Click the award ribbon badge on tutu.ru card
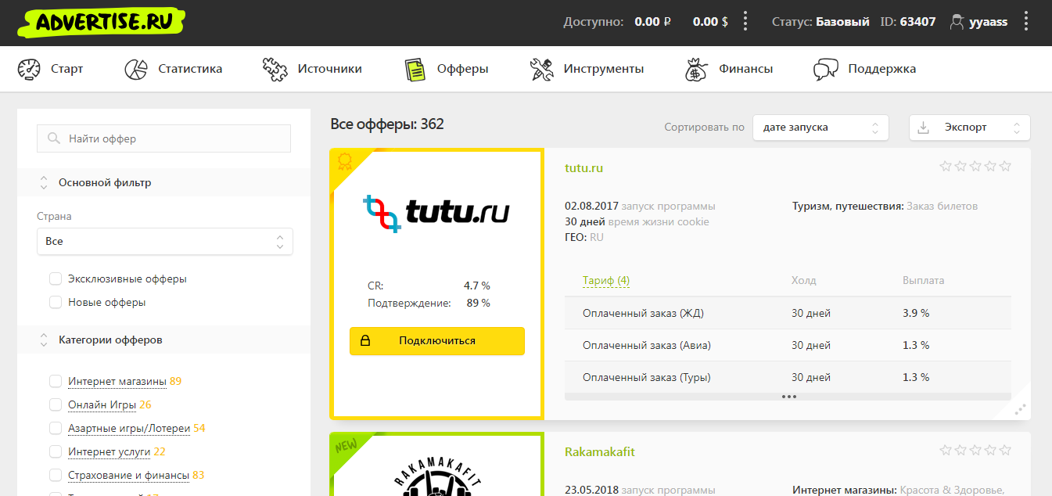Screen dimensions: 1052x496 pos(344,162)
